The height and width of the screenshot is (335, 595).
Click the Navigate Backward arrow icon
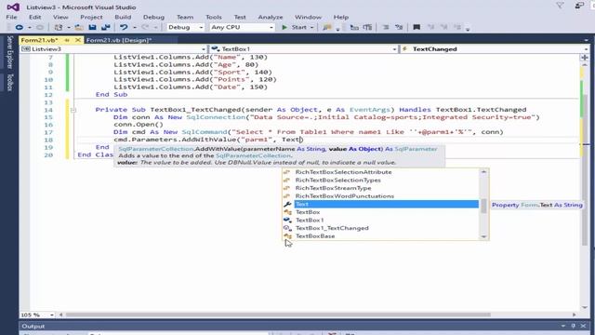point(19,27)
